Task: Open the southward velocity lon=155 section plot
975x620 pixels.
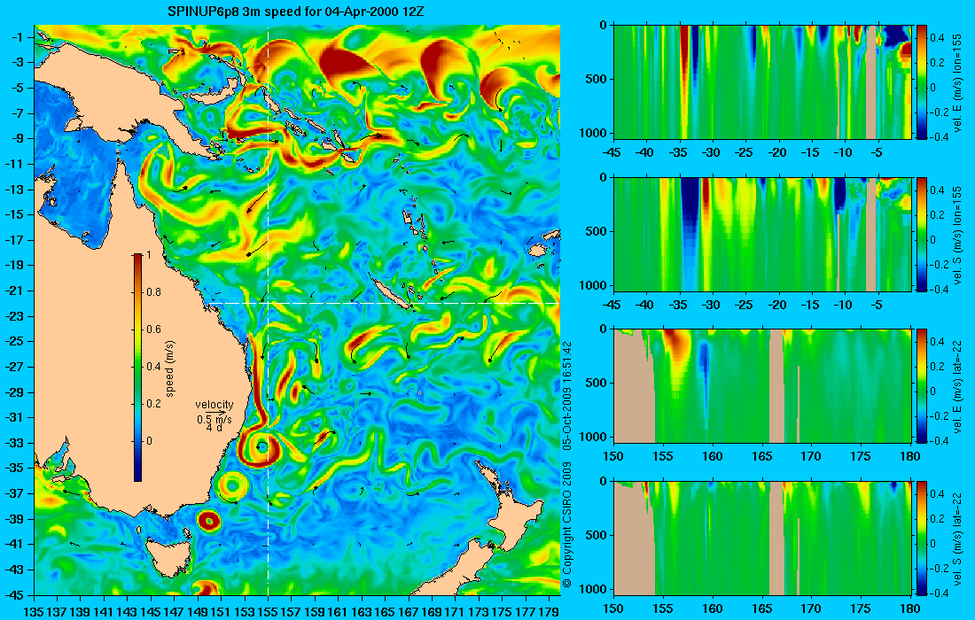Action: [763, 234]
